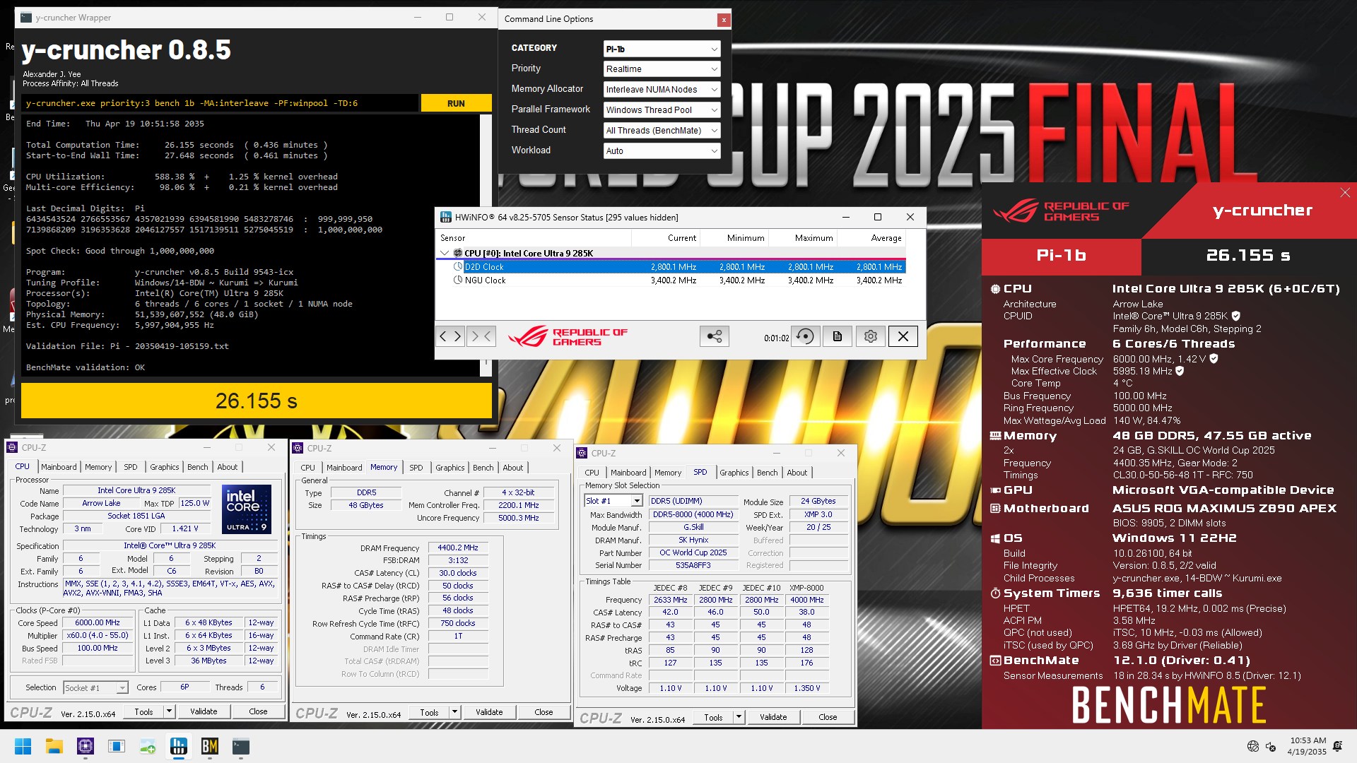Viewport: 1357px width, 763px height.
Task: Open HWiNFO network share icon button
Action: point(715,336)
